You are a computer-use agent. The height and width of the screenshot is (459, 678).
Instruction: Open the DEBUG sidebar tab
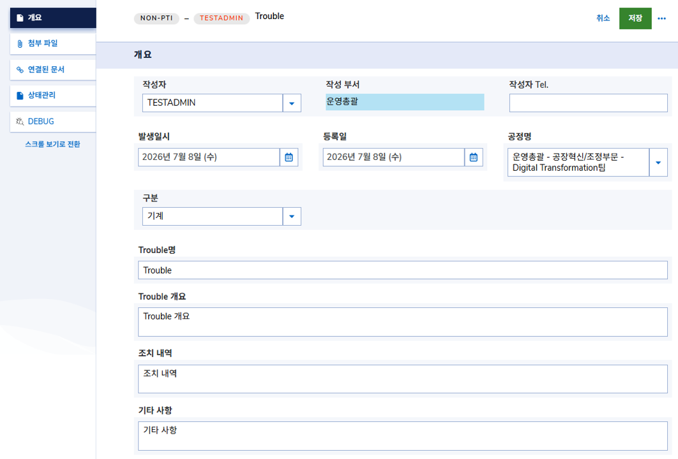pos(53,121)
